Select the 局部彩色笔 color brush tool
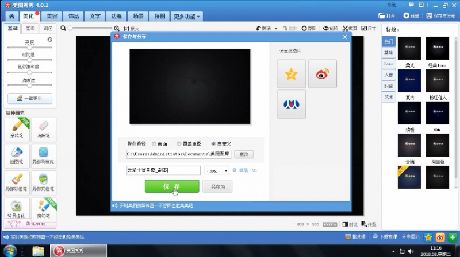 [x=17, y=182]
